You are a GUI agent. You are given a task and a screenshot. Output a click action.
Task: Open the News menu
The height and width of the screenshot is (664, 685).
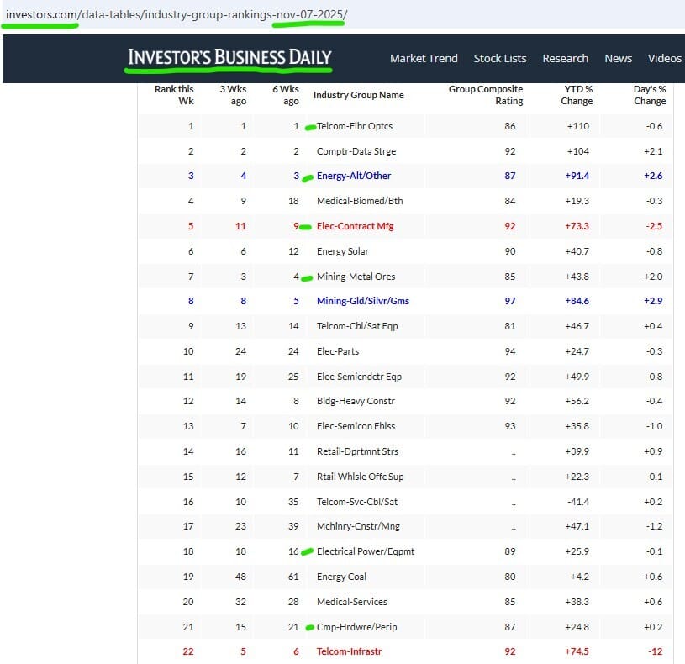[x=618, y=58]
